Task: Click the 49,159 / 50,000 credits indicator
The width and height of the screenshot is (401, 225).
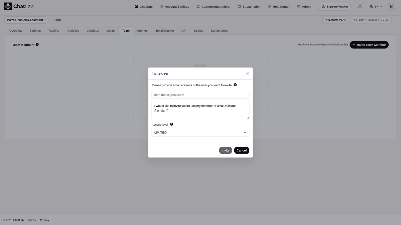Action: (x=371, y=20)
